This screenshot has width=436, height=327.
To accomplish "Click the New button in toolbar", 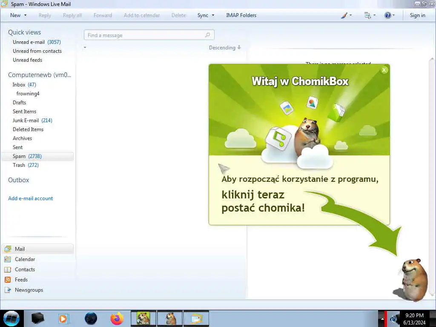I will 15,15.
